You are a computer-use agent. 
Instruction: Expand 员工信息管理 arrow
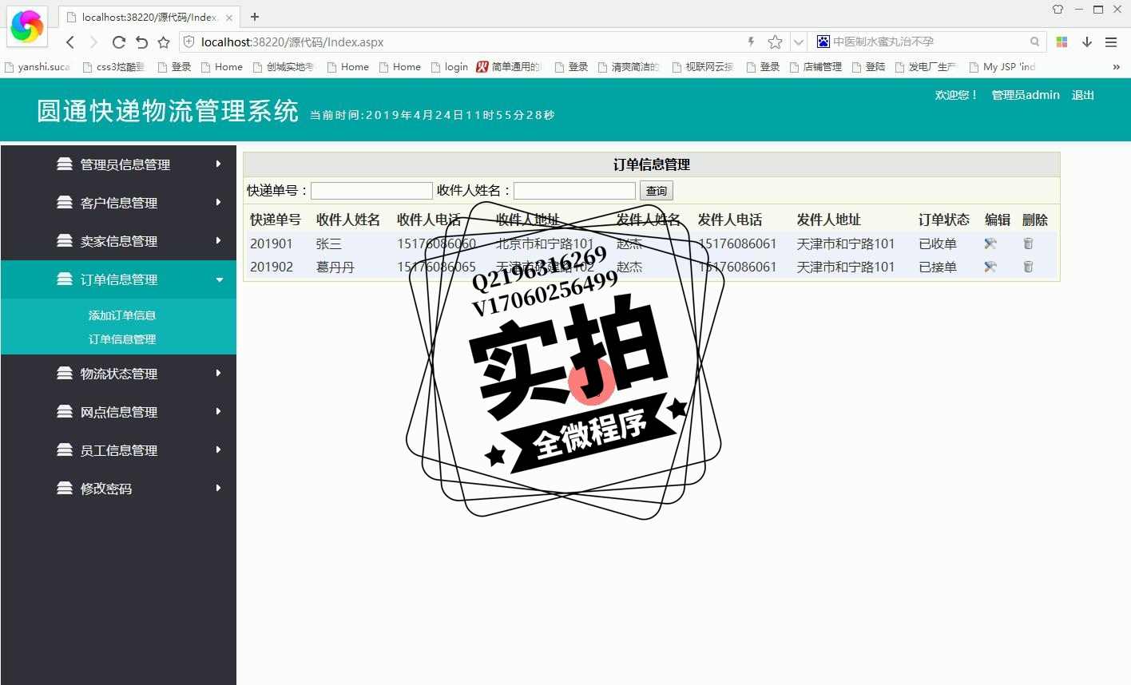(218, 449)
